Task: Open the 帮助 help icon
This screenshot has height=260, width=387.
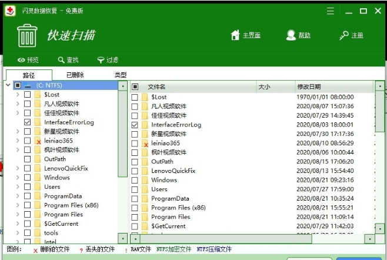Action: coord(291,35)
